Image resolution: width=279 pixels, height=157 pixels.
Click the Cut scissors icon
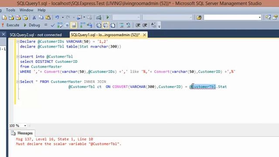(34, 17)
